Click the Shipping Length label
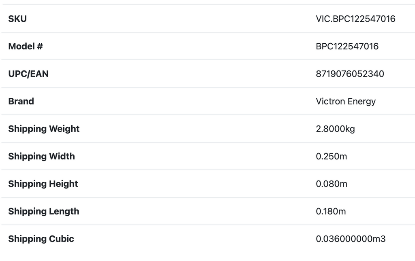This screenshot has height=261, width=415. [43, 211]
